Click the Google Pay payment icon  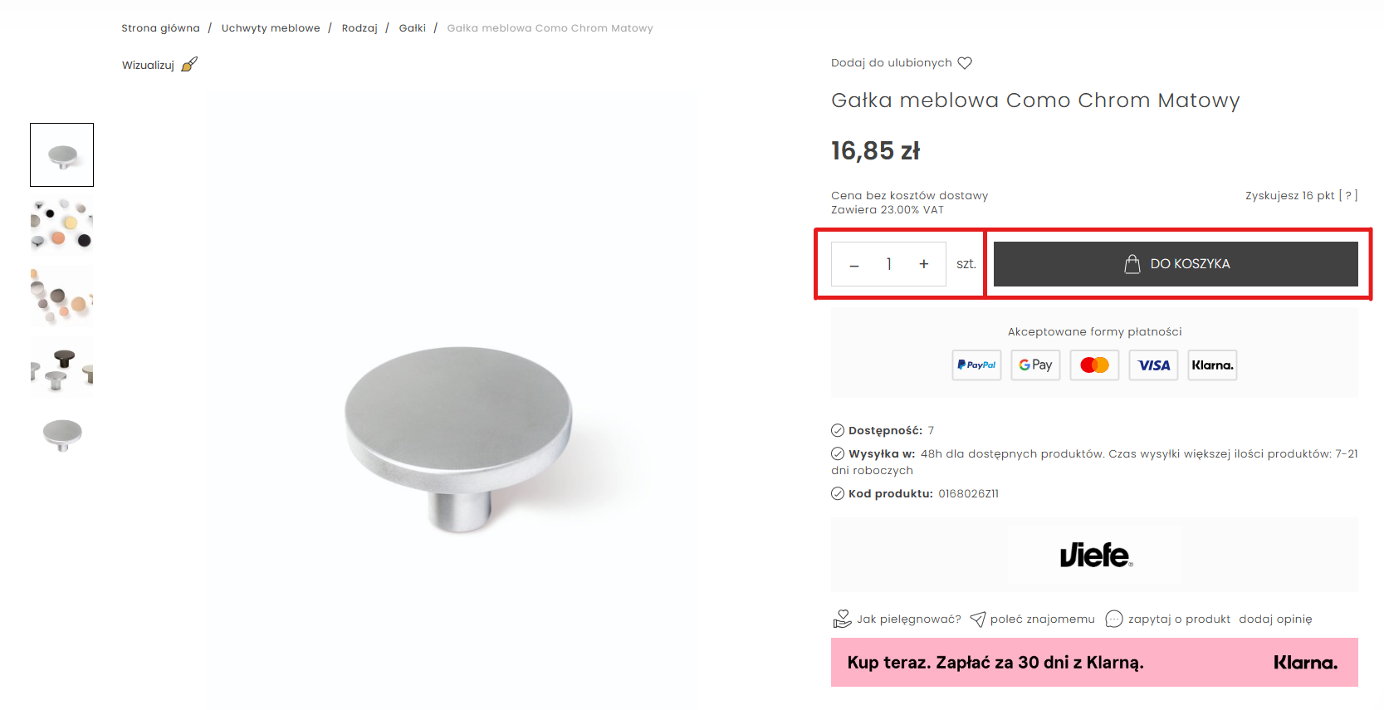pyautogui.click(x=1035, y=365)
